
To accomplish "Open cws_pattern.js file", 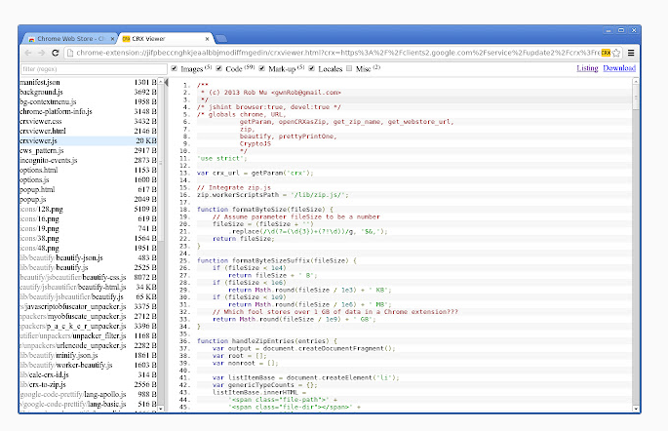I will pyautogui.click(x=88, y=151).
